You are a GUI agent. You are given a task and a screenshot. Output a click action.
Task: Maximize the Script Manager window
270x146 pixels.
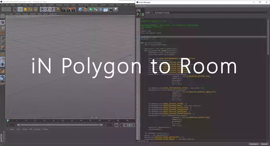(x=260, y=2)
